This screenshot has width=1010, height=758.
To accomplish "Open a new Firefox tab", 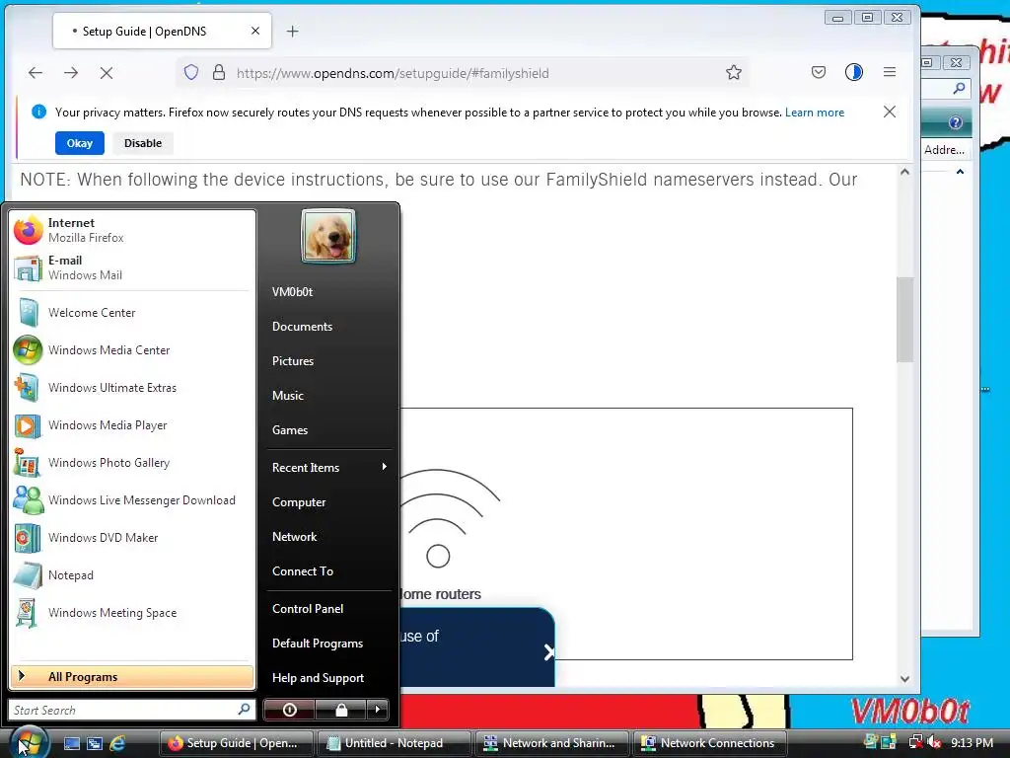I will click(x=292, y=31).
